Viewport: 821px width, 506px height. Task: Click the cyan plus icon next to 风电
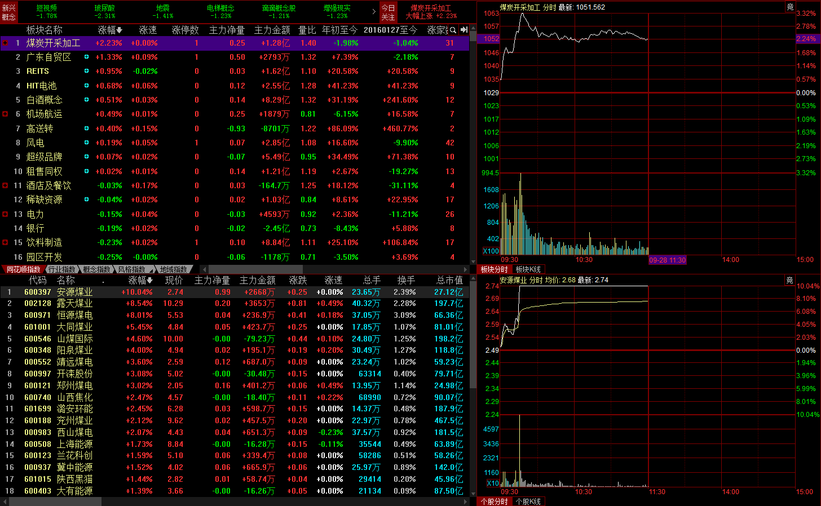(86, 143)
